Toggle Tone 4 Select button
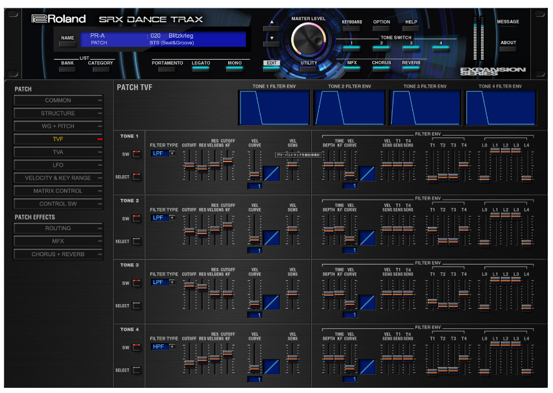The height and width of the screenshot is (393, 553). click(x=137, y=370)
